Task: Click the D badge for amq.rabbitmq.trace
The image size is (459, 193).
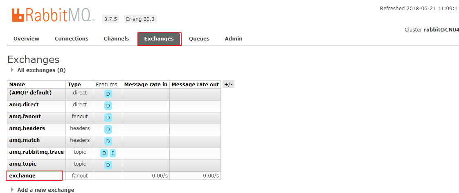Action: pyautogui.click(x=104, y=153)
